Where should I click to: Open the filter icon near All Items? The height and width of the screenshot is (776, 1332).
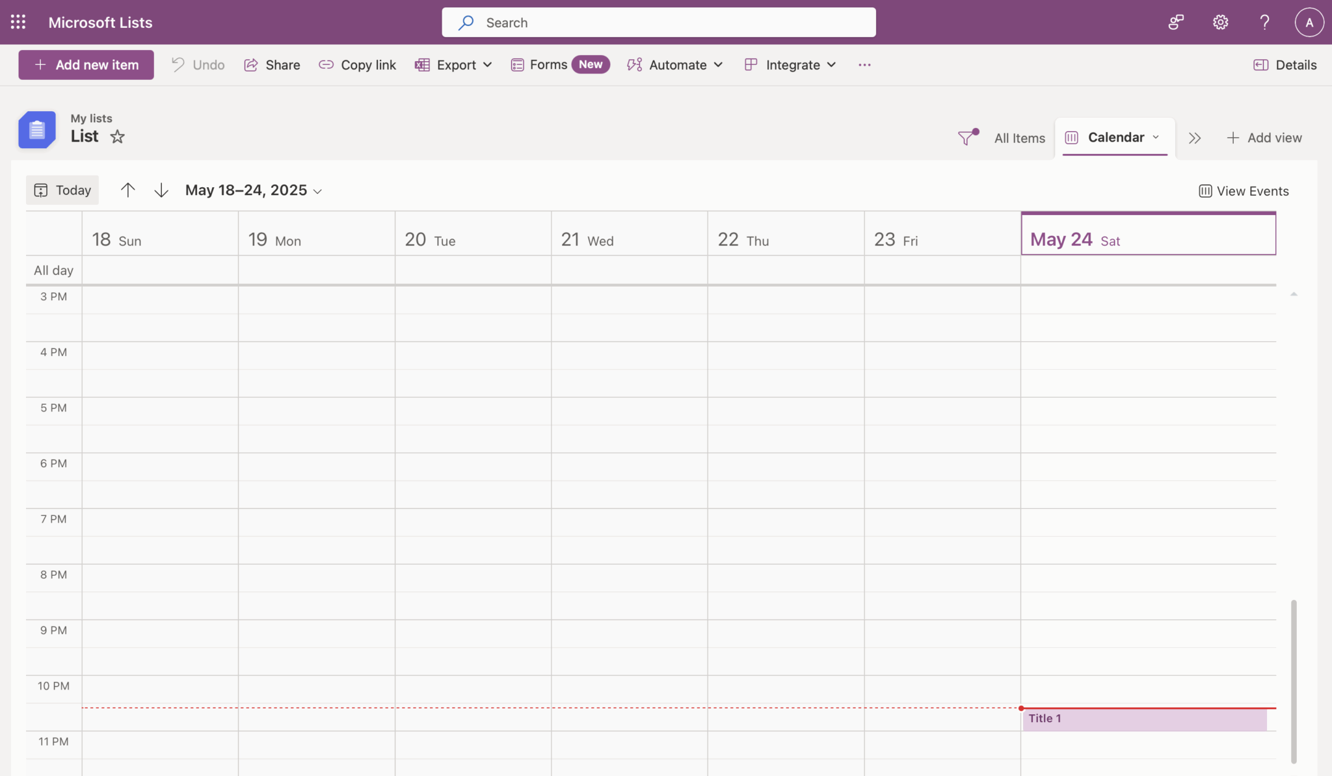point(967,137)
